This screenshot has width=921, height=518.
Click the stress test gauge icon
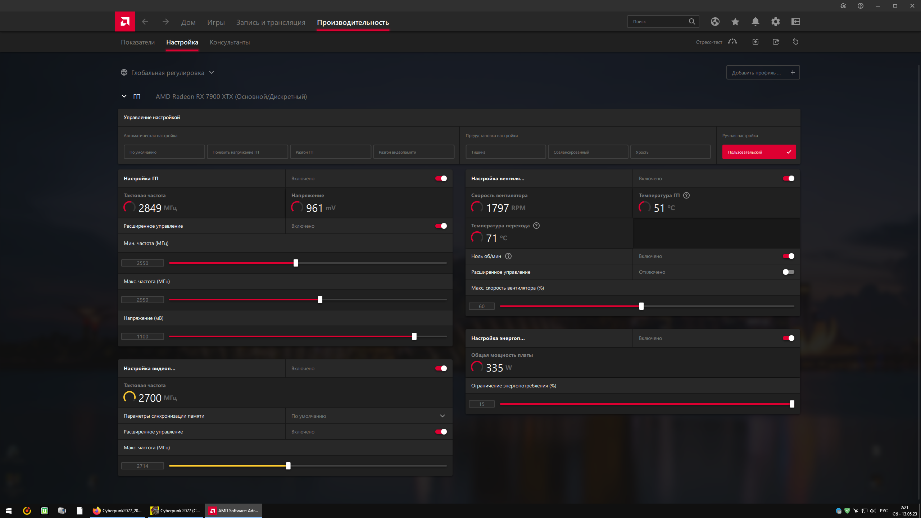click(x=732, y=42)
